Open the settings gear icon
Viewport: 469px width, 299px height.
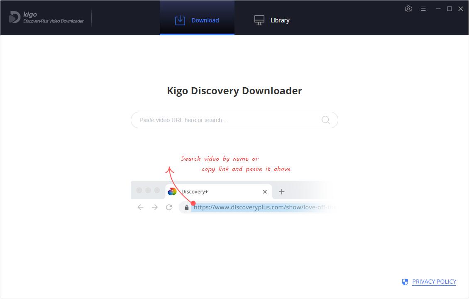pyautogui.click(x=408, y=9)
